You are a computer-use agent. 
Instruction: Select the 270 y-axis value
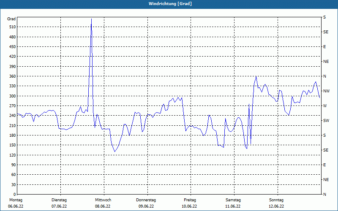coord(13,106)
